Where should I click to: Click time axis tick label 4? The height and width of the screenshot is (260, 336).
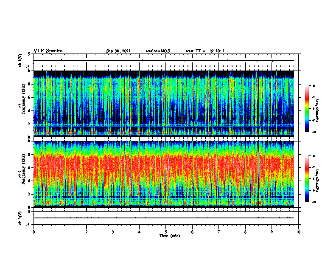(x=140, y=232)
